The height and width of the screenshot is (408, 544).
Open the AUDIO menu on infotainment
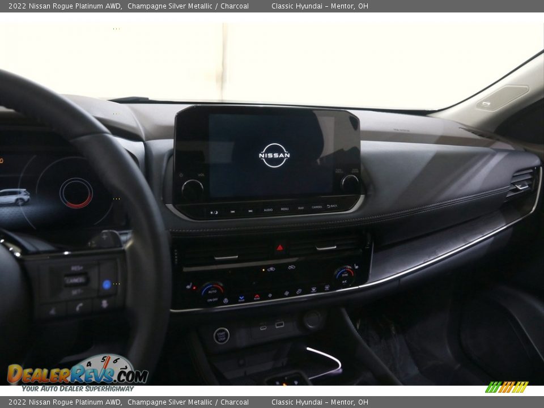tap(268, 210)
